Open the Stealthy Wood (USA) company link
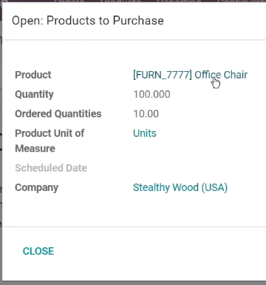Image resolution: width=266 pixels, height=285 pixels. pyautogui.click(x=180, y=187)
